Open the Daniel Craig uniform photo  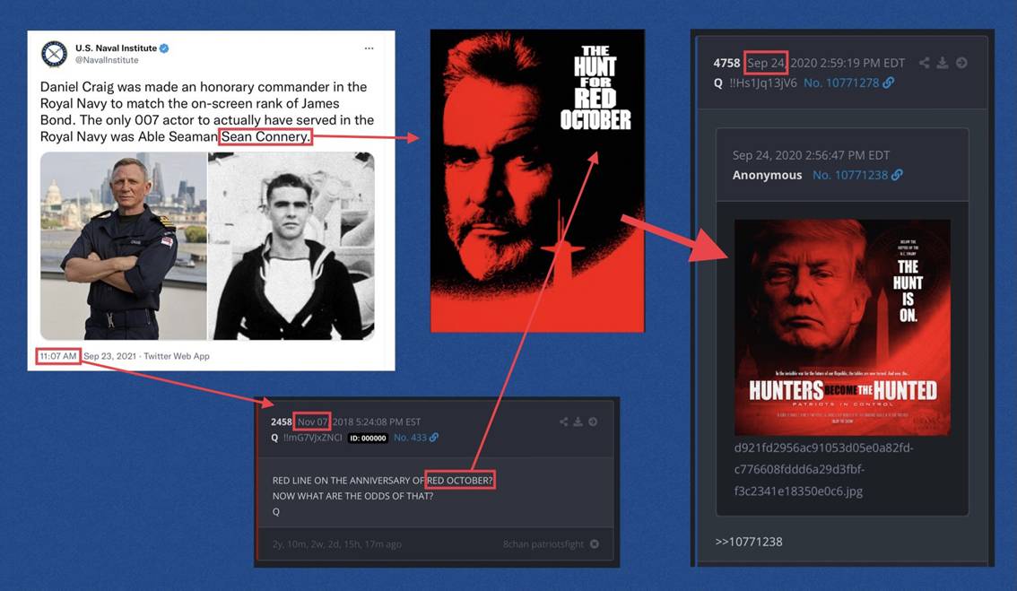tap(123, 246)
